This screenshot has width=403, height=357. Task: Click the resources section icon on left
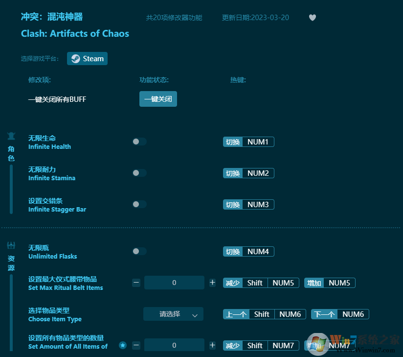[x=11, y=246]
